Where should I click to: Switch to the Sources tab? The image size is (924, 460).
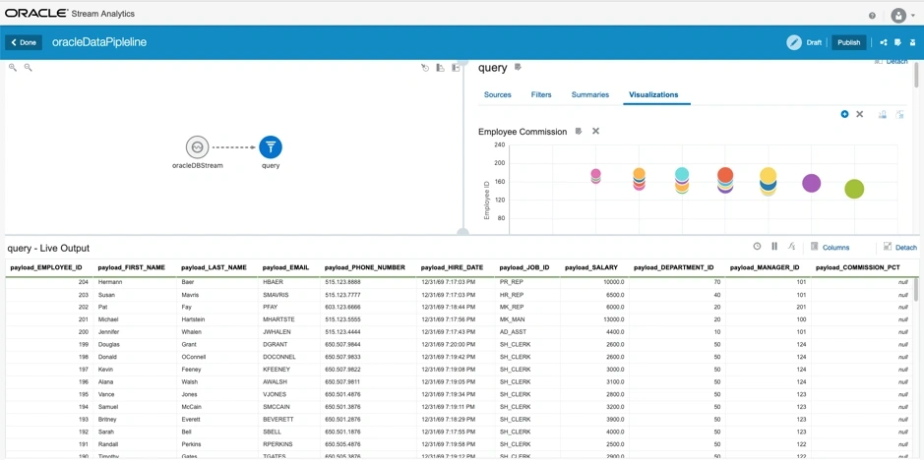(x=497, y=94)
